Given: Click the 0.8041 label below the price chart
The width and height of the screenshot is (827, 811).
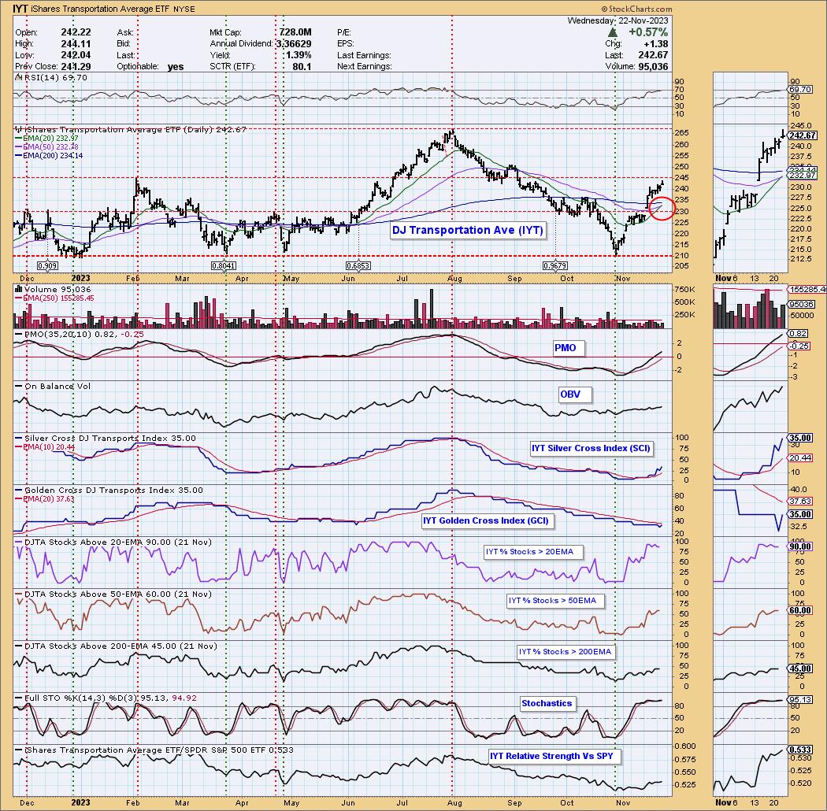Looking at the screenshot, I should (x=223, y=266).
